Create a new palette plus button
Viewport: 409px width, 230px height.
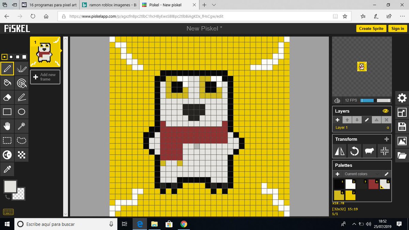click(x=337, y=174)
